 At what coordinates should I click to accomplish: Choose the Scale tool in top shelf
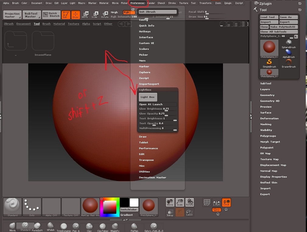(95, 15)
